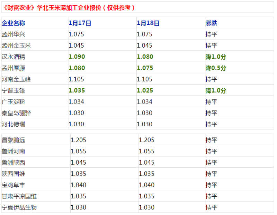Click the 涨跌 column header

tap(211, 23)
